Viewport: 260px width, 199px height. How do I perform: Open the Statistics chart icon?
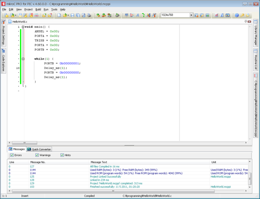pyautogui.click(x=227, y=15)
